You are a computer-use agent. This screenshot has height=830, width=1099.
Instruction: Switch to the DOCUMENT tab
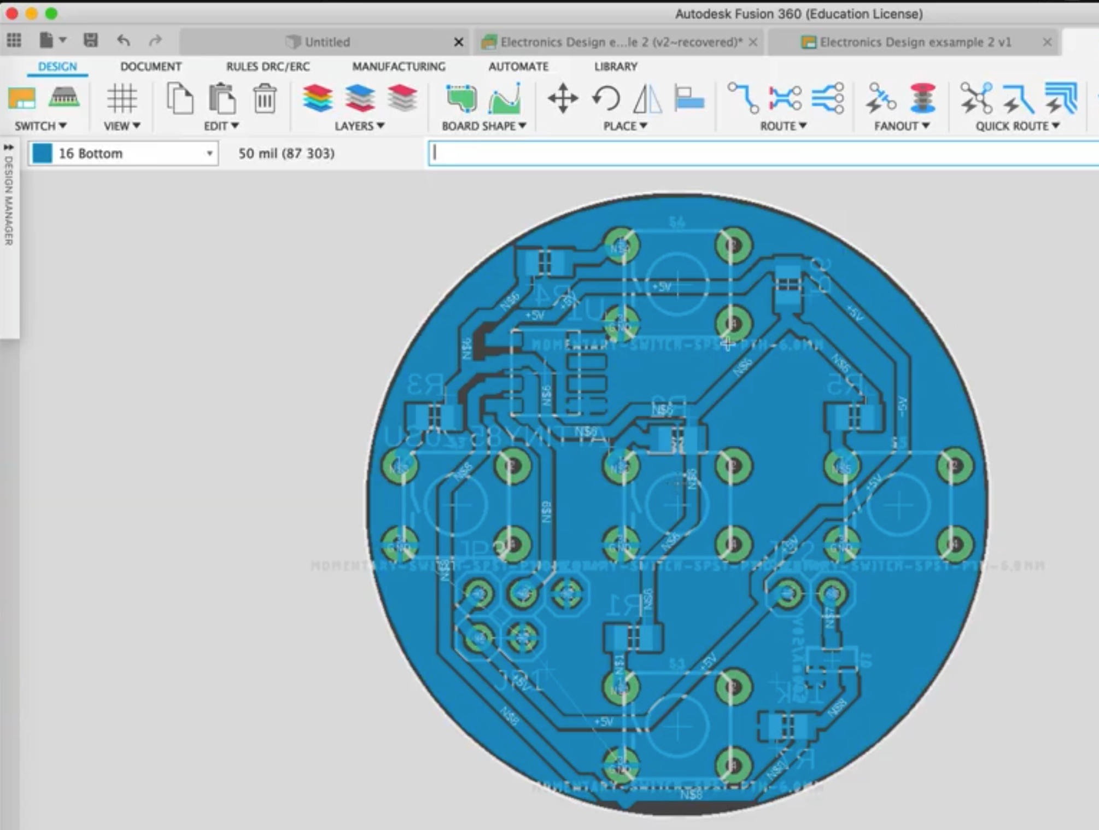click(151, 67)
